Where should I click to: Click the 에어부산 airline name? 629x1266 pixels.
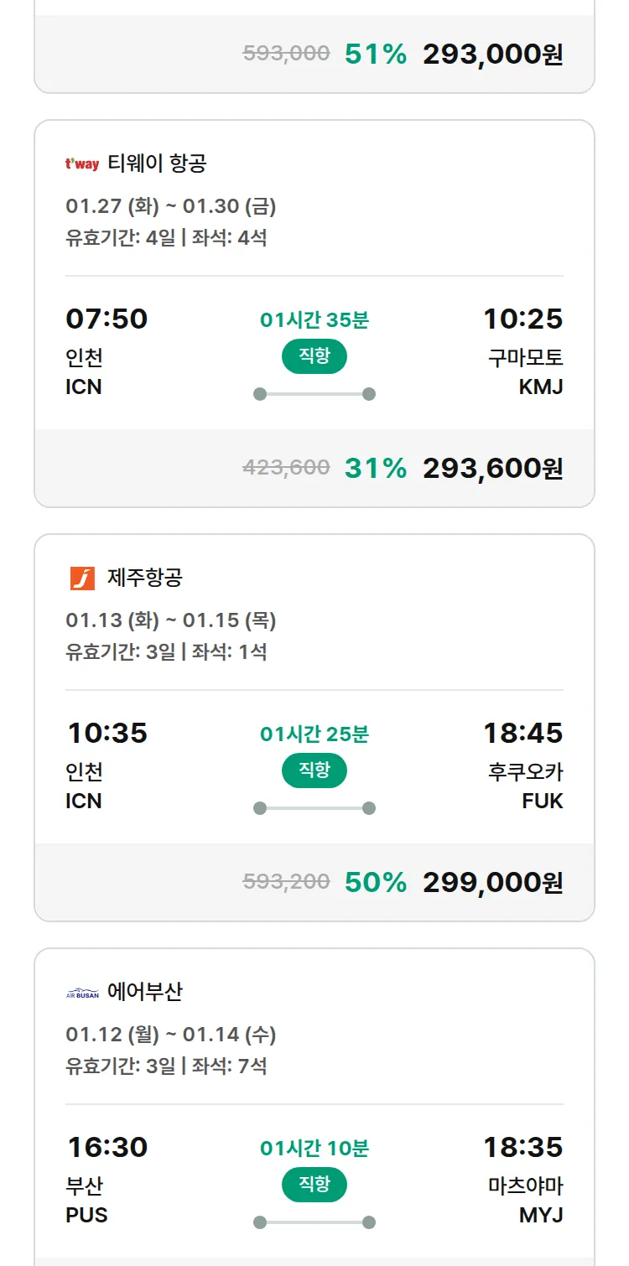(145, 993)
